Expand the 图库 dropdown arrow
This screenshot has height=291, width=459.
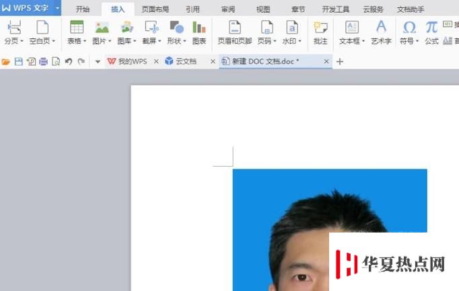[135, 41]
